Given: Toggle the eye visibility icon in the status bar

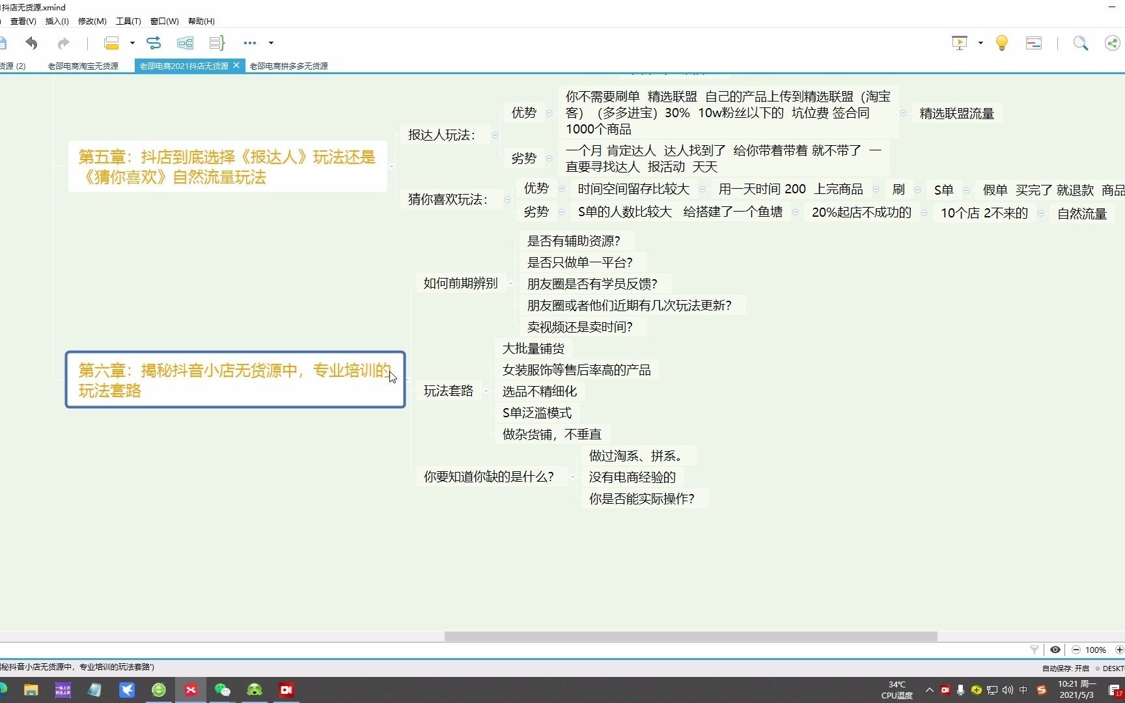Looking at the screenshot, I should click(x=1055, y=650).
